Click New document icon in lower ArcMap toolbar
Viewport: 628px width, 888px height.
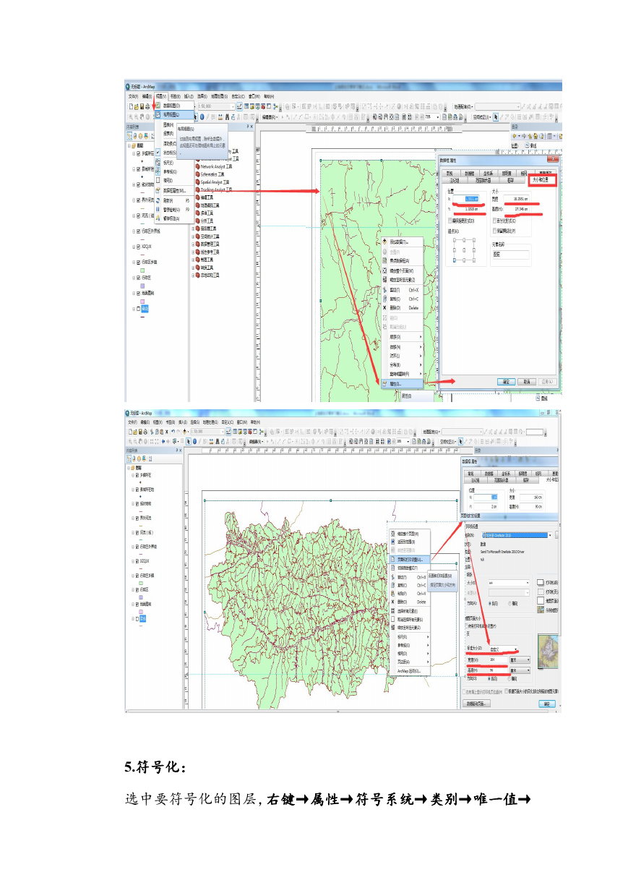click(130, 432)
